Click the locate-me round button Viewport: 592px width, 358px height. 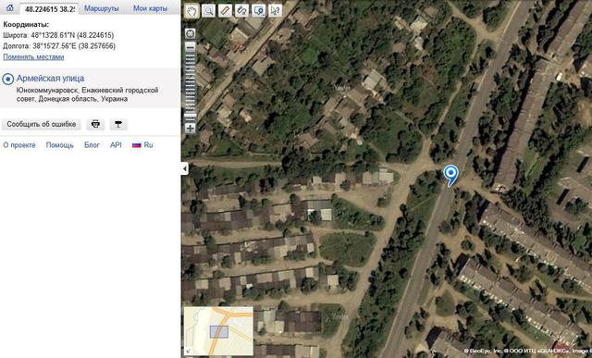coord(191,33)
